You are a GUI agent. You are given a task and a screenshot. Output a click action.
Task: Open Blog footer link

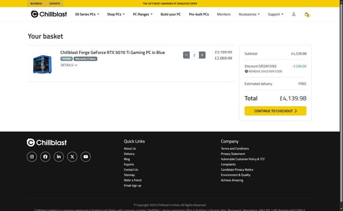pos(127,159)
